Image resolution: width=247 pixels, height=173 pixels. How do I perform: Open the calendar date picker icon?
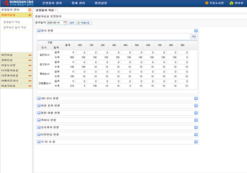65,22
